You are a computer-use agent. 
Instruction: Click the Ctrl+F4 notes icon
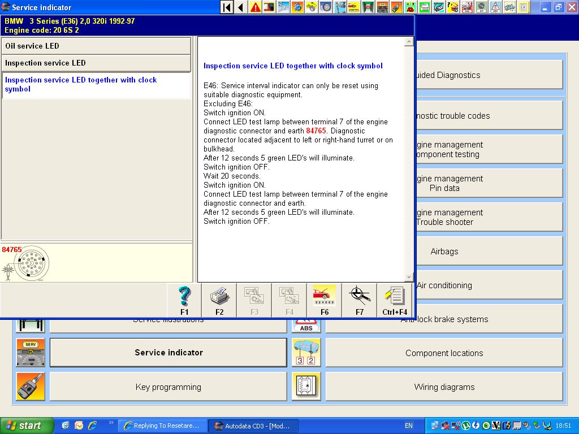click(x=395, y=300)
